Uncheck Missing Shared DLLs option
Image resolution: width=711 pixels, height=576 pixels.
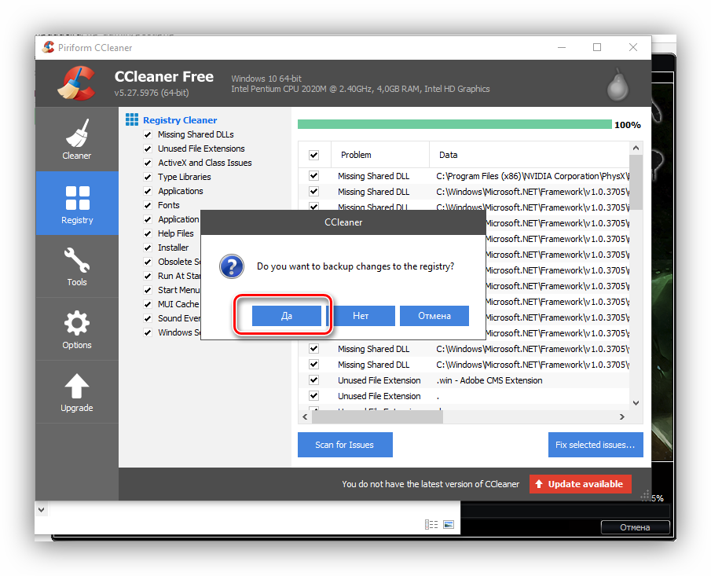pos(148,134)
